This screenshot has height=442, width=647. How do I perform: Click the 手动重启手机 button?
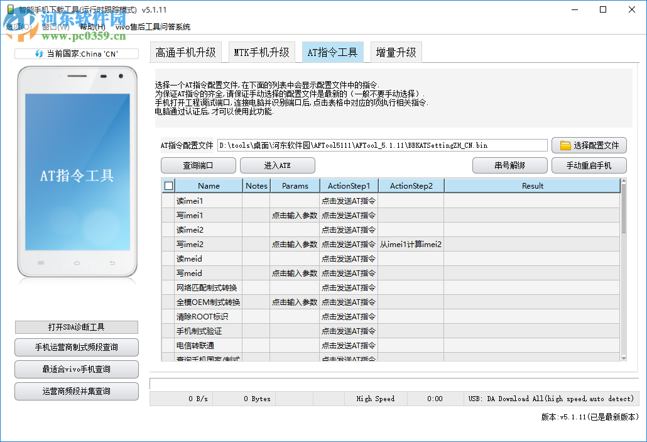pyautogui.click(x=589, y=165)
